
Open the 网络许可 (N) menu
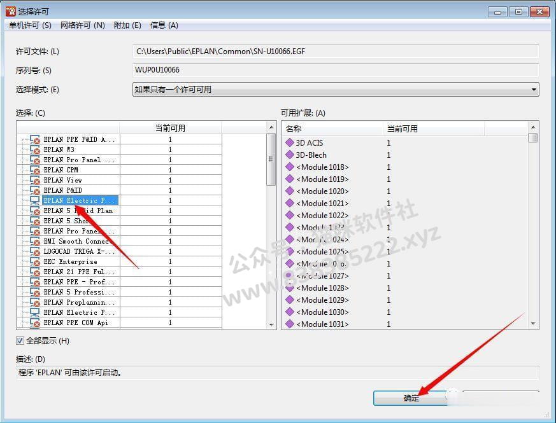point(83,25)
